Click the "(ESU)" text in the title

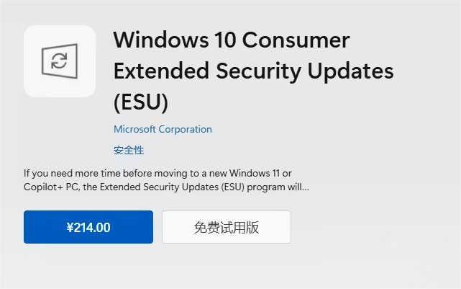point(141,102)
